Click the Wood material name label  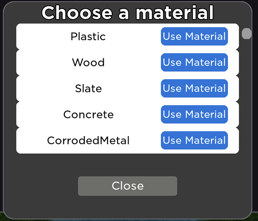point(88,62)
